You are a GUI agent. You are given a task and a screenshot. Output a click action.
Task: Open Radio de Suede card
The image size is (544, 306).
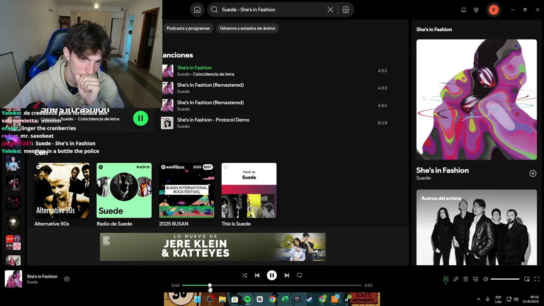point(124,195)
